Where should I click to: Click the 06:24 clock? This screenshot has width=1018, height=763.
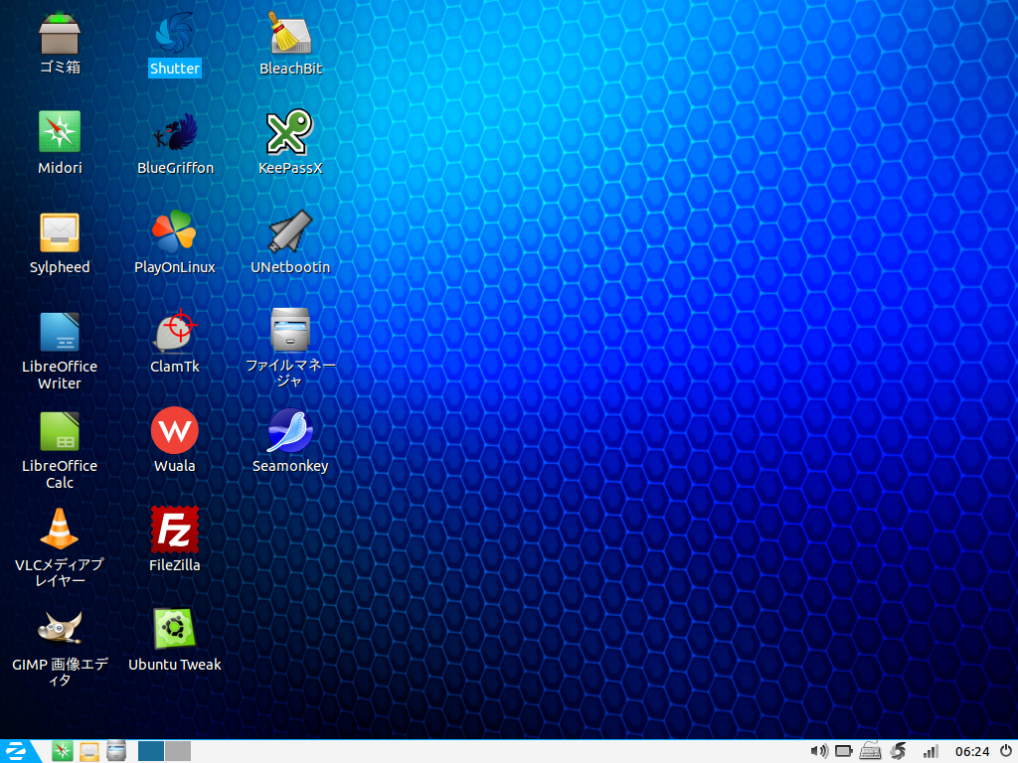click(x=972, y=751)
